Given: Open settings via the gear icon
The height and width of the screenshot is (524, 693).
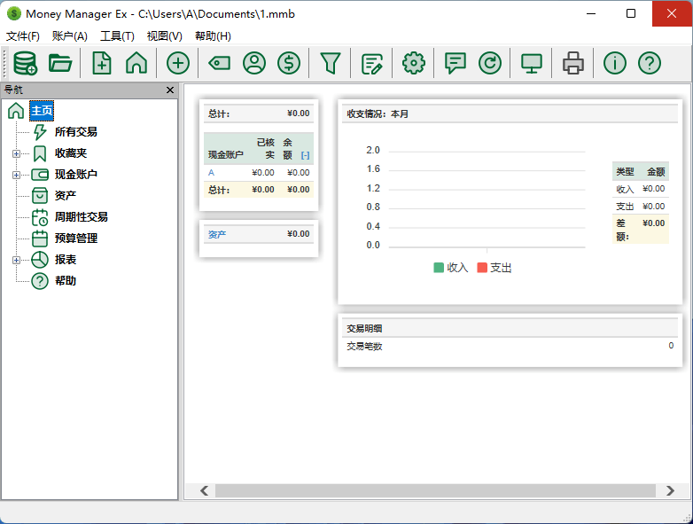Looking at the screenshot, I should click(x=414, y=63).
